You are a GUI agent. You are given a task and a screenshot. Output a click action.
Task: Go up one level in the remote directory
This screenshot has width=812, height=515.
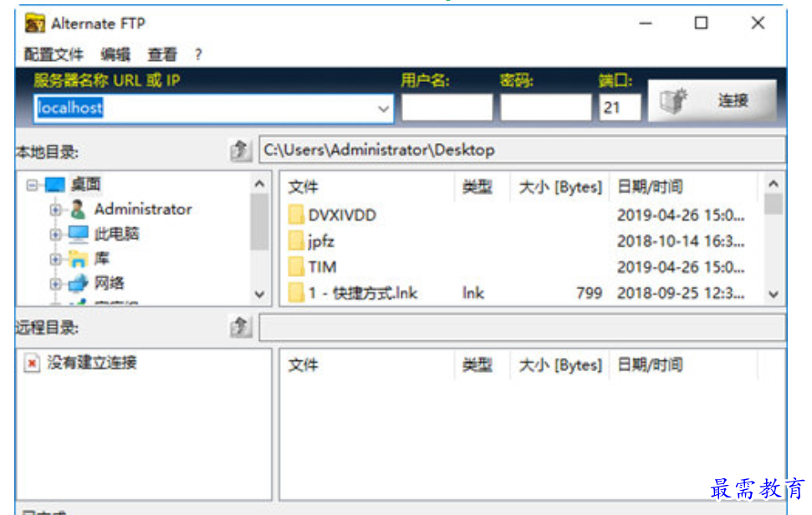pos(240,327)
